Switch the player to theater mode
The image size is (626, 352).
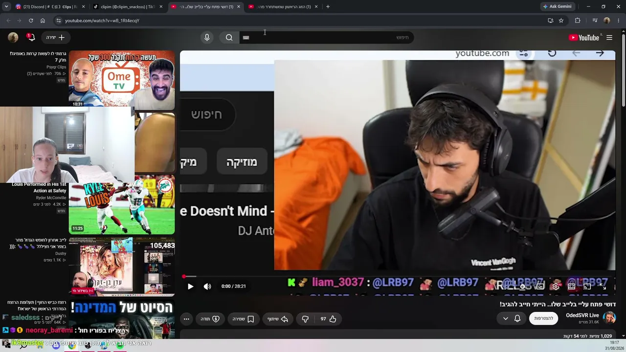(571, 286)
